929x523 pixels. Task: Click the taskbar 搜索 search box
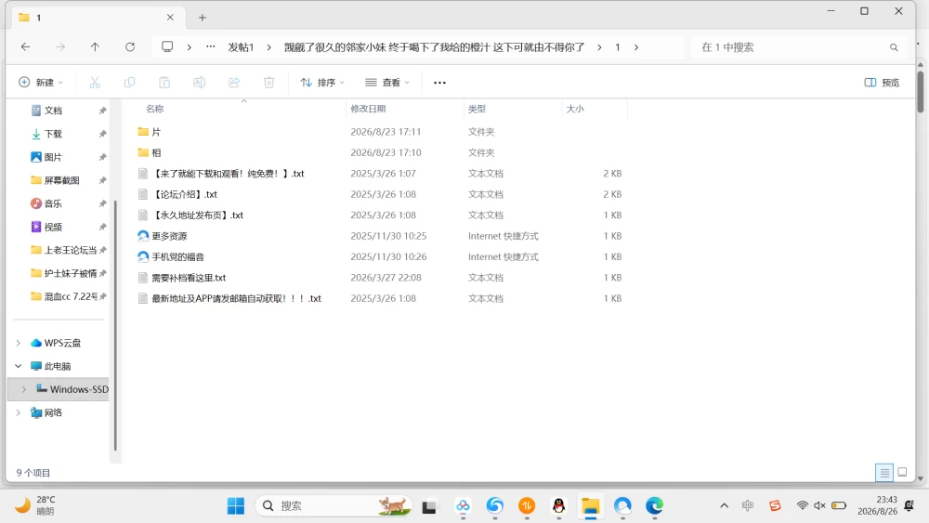pyautogui.click(x=334, y=506)
